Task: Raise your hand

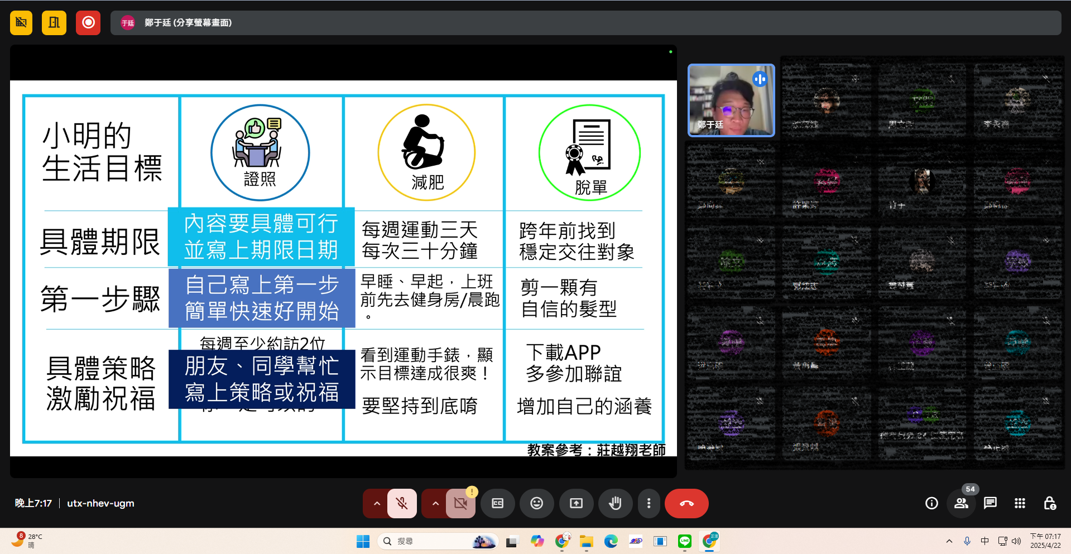Action: pos(615,503)
